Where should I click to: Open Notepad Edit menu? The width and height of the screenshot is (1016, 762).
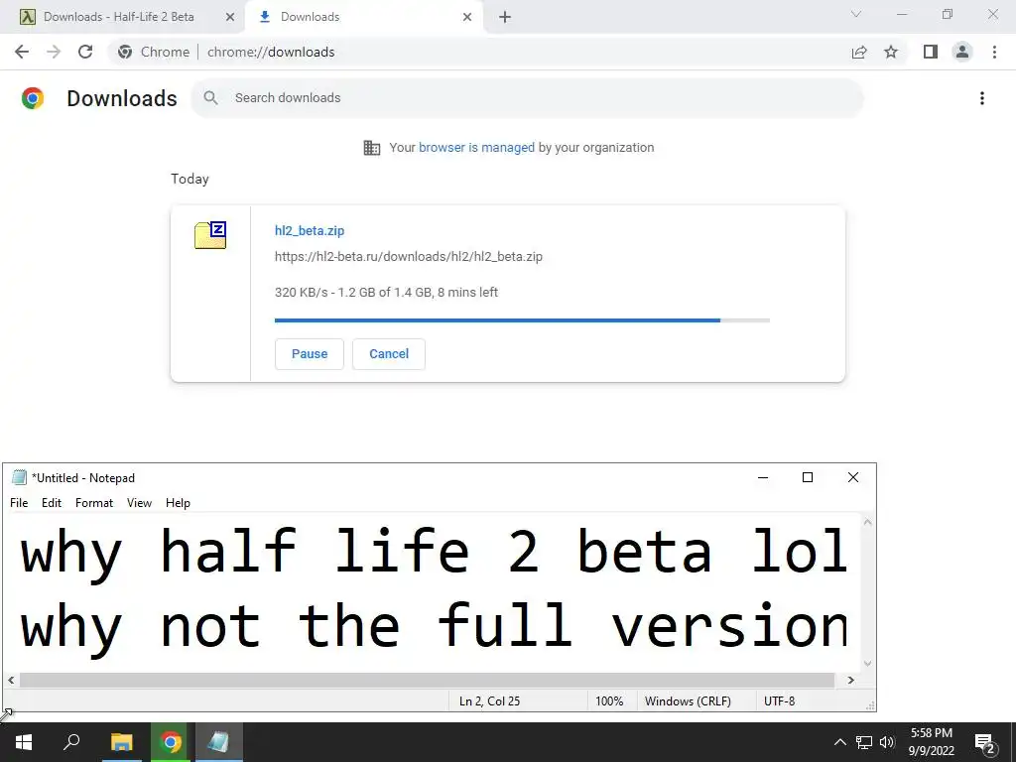(x=52, y=503)
